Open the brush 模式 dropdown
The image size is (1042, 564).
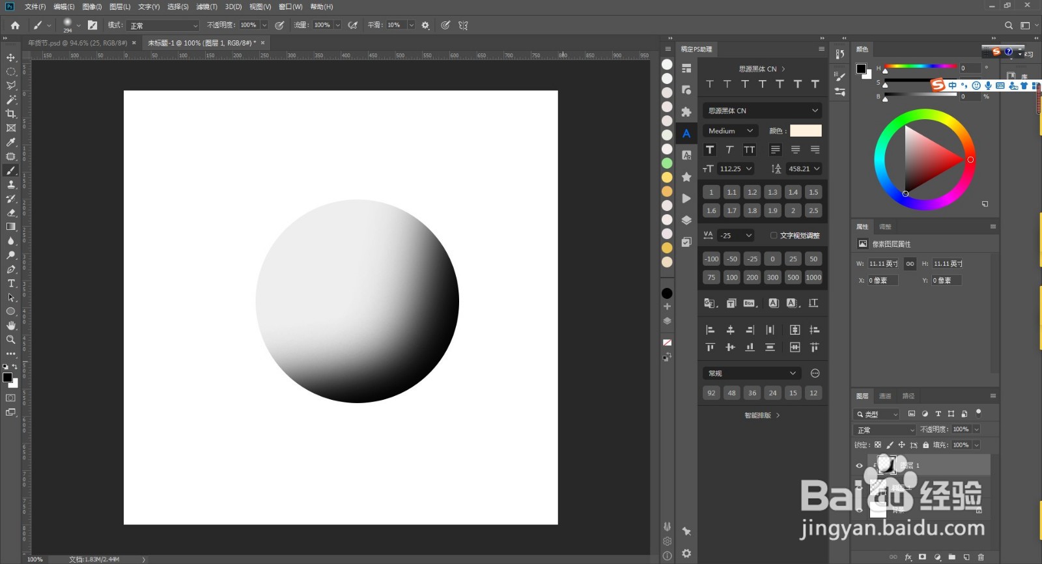163,25
